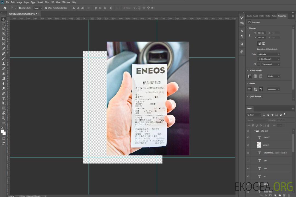Switch to the Properties tab
Viewport: 296px width, 197px height.
[282, 16]
